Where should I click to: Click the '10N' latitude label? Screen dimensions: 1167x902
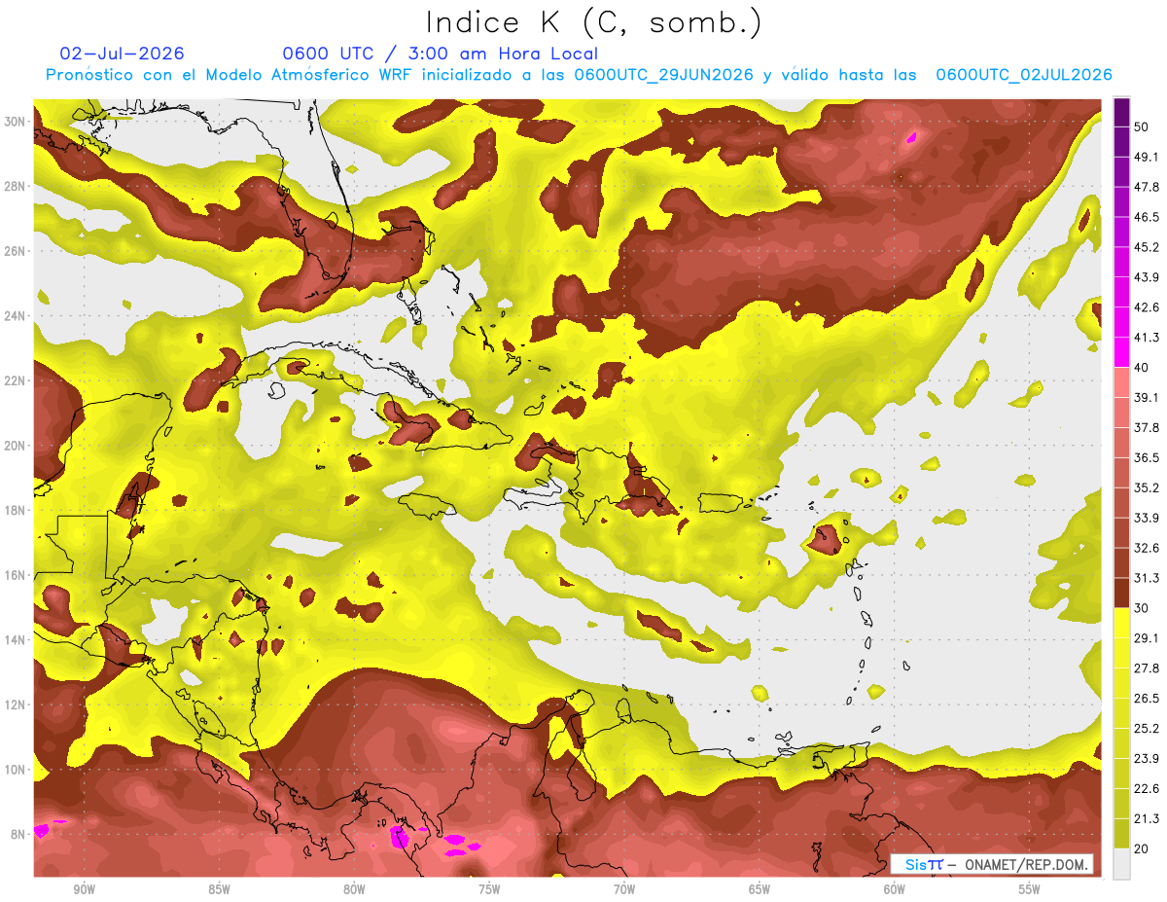[15, 770]
